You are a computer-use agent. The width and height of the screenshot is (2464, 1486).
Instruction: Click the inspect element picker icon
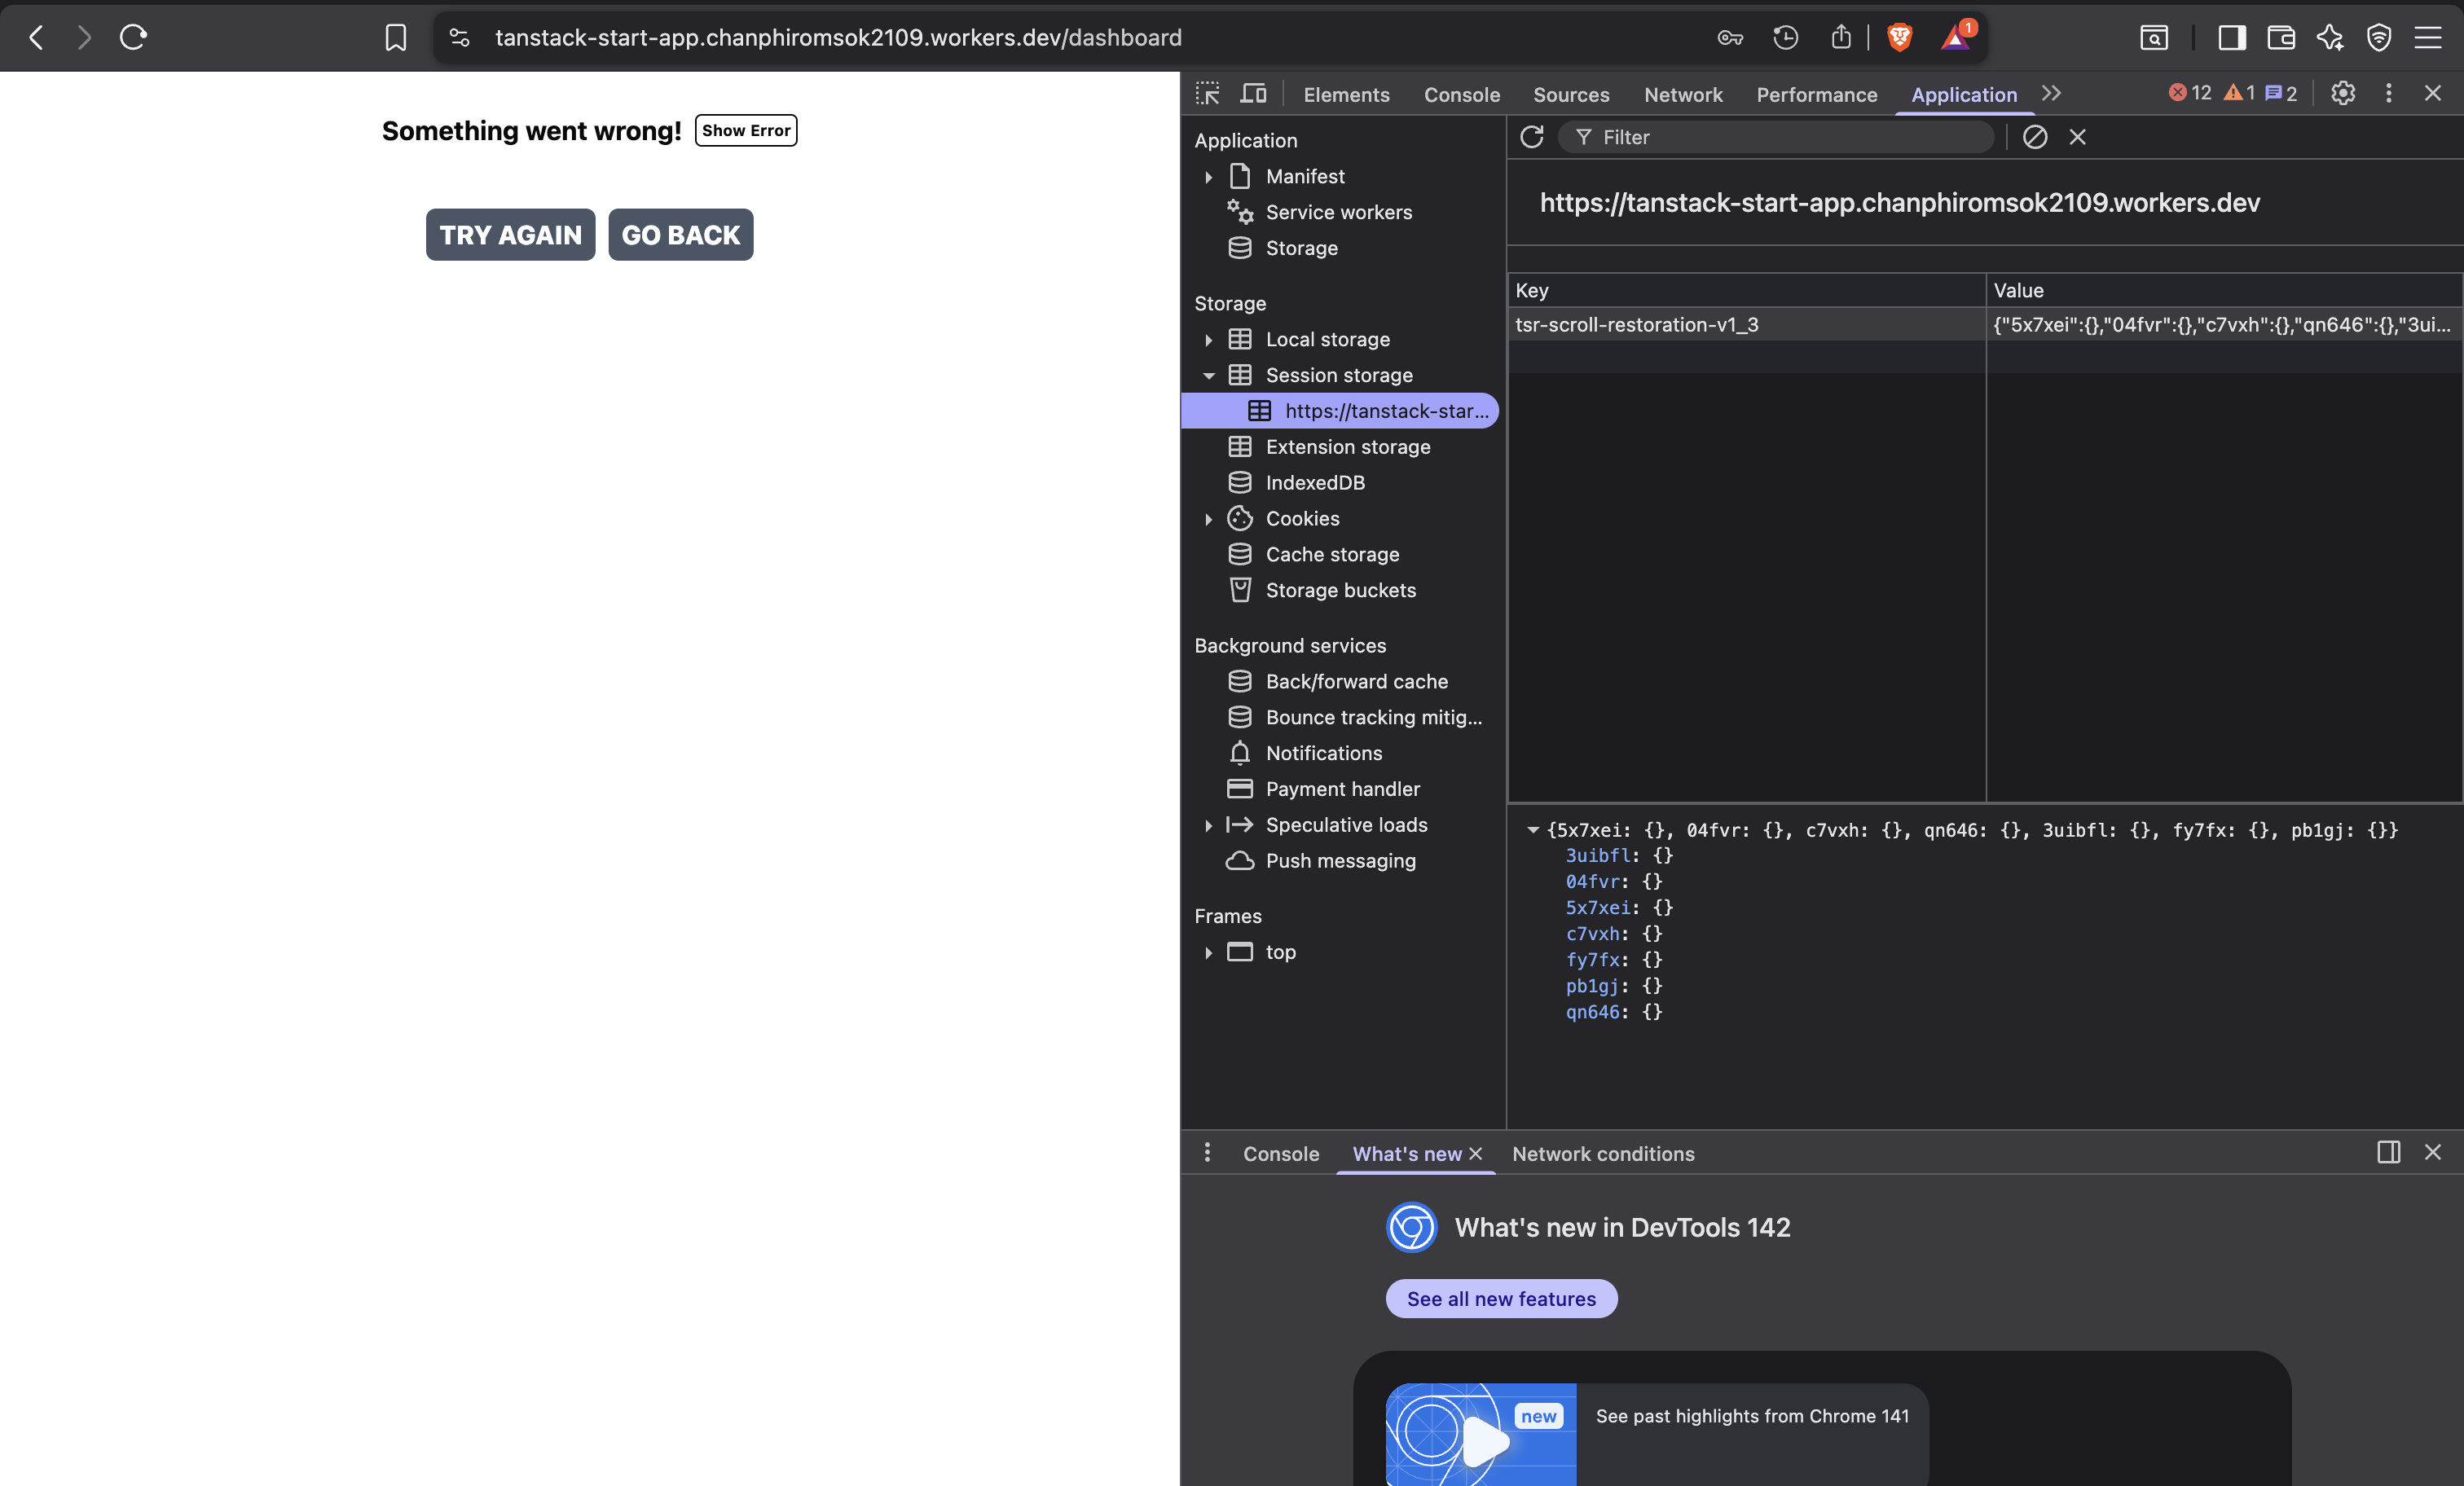pos(1207,94)
